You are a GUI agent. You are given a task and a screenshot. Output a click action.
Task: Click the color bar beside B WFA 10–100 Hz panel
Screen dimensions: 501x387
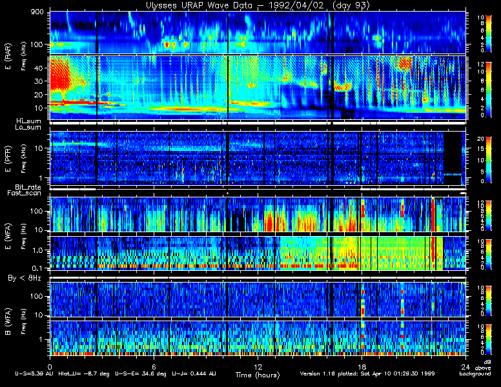click(x=489, y=301)
